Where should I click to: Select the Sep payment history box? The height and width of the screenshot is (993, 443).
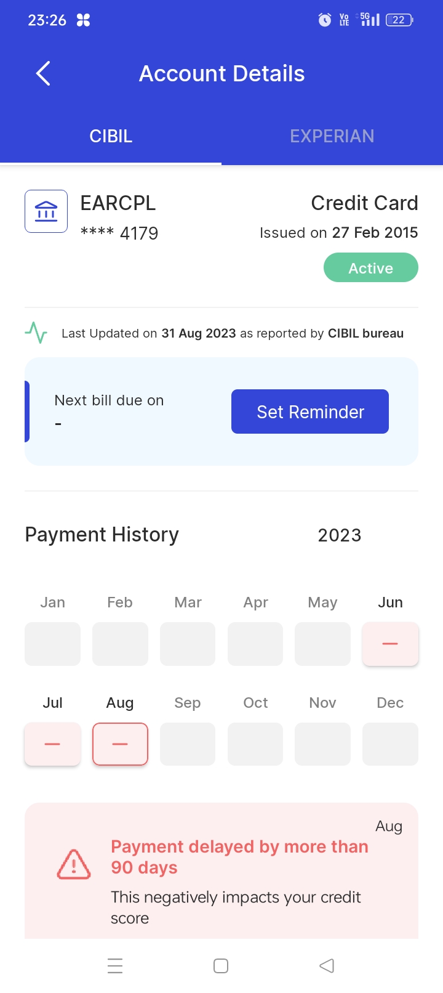click(x=188, y=744)
